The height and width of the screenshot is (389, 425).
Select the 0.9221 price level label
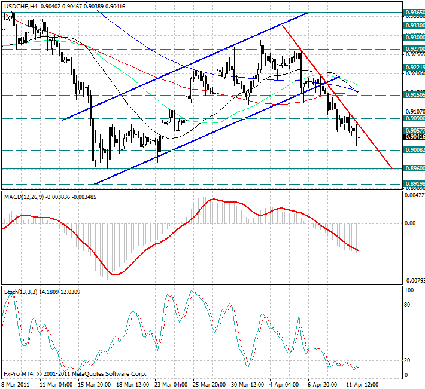414,68
